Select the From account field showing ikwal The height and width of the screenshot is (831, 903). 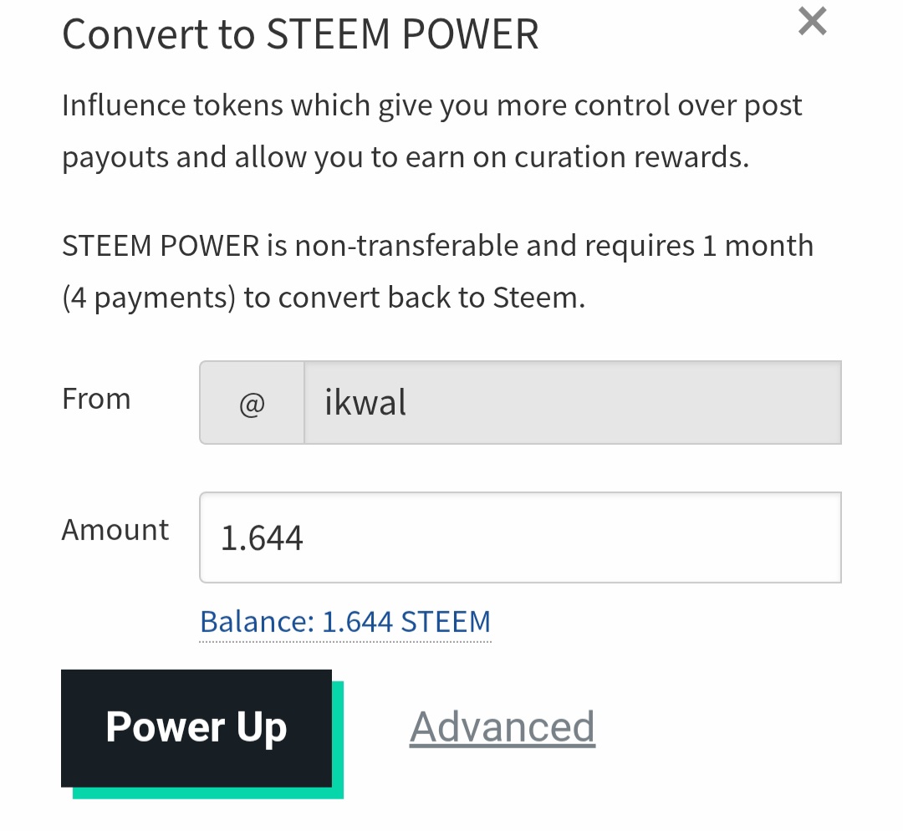[x=573, y=403]
